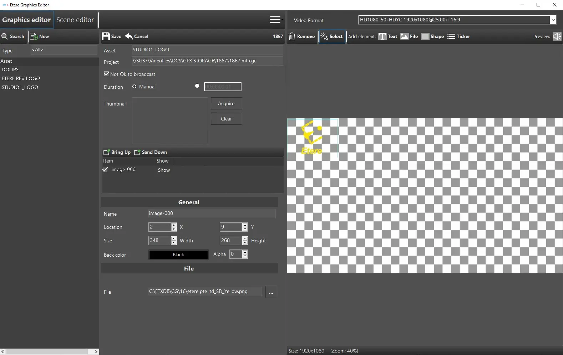Expand the Type filter dropdown

tap(64, 50)
